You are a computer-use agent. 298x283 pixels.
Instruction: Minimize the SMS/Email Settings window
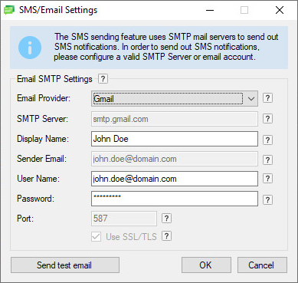(210, 10)
